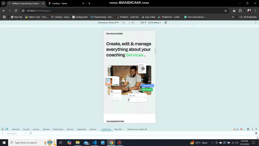Add a new Lighthouse report with plus icon
The height and width of the screenshot is (146, 259).
(3, 133)
